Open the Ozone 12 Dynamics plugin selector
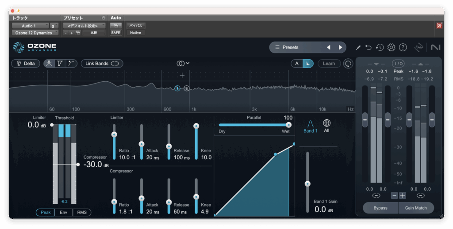The height and width of the screenshot is (229, 453). [x=35, y=33]
